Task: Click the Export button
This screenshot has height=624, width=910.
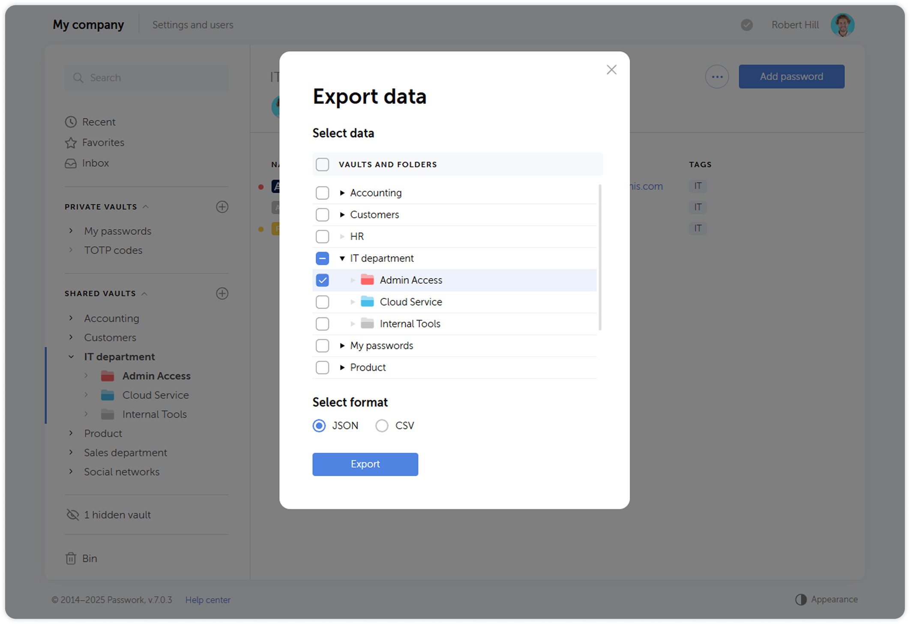Action: (x=365, y=464)
